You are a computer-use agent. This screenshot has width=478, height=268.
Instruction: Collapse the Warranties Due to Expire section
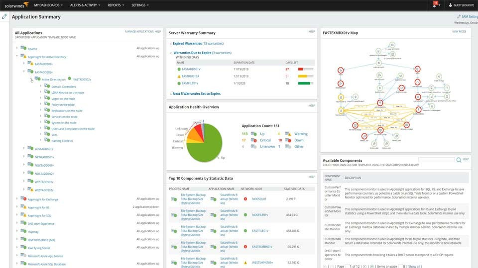coord(171,53)
